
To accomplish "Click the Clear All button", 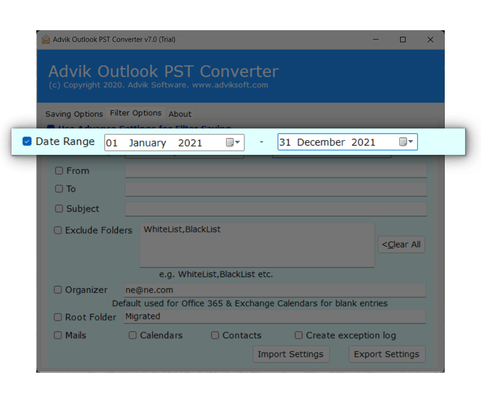I will 401,244.
